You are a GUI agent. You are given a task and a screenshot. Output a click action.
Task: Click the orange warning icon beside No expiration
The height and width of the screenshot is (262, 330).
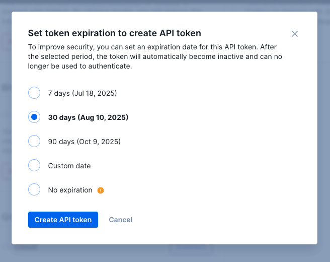point(101,190)
